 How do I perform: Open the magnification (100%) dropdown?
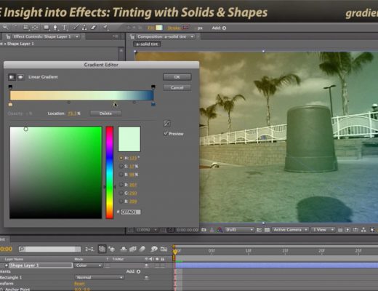click(148, 230)
